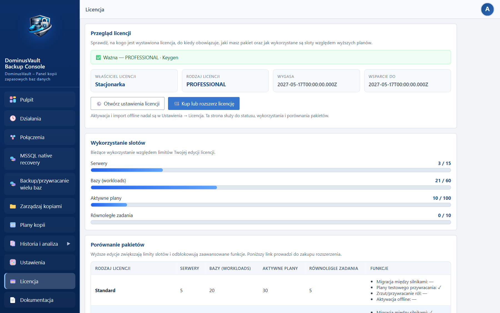Click the Licencja page title header
The width and height of the screenshot is (500, 313).
95,9
